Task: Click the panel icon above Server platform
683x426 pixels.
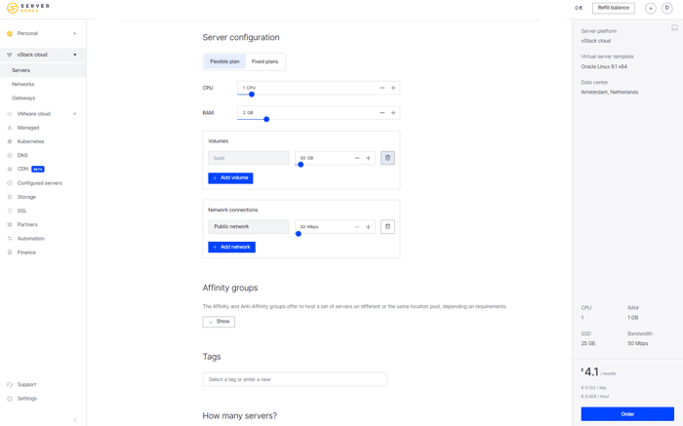Action: (674, 28)
